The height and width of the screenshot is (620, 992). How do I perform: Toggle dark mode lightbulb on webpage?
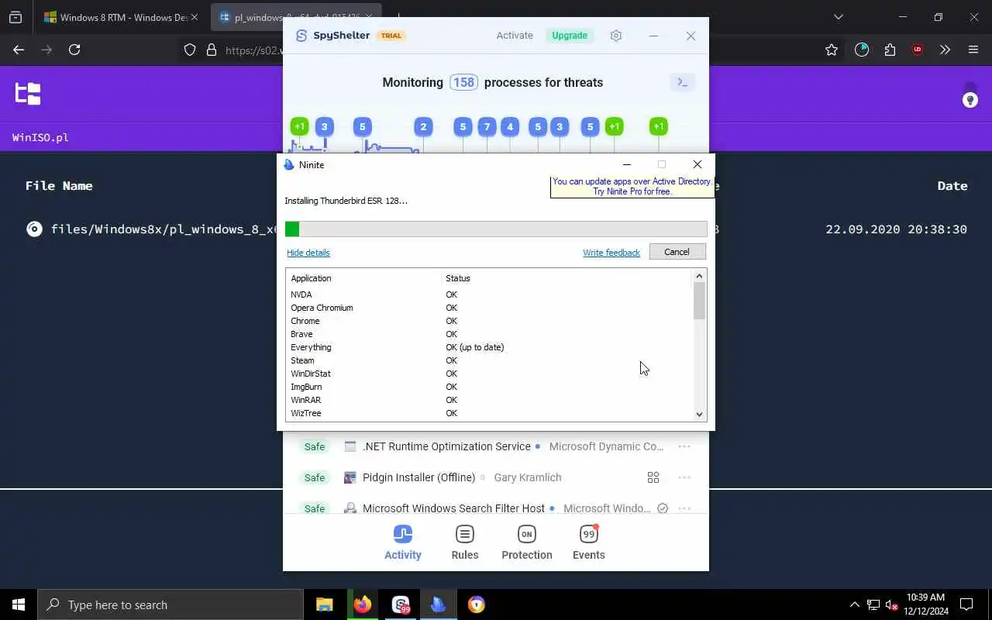pos(970,100)
